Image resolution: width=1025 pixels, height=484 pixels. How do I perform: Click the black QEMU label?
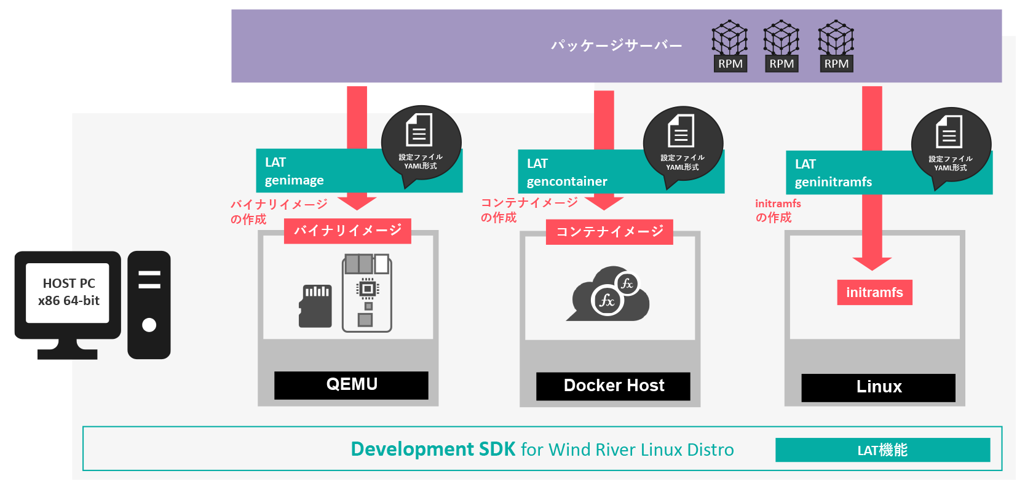click(x=351, y=385)
